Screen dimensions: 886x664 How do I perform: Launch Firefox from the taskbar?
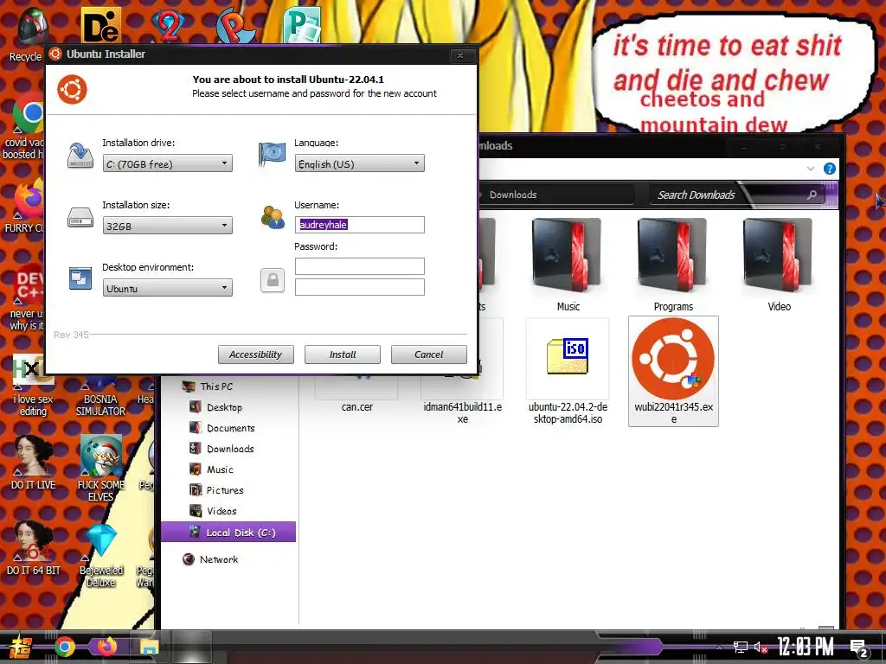click(x=106, y=647)
